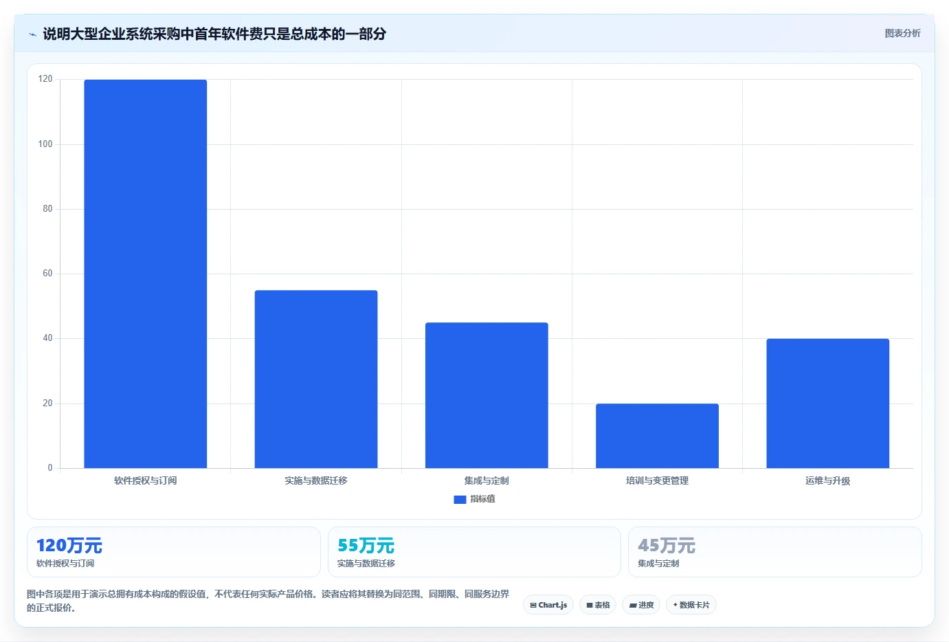
Task: Click the 图表分析 label in header
Action: (902, 33)
